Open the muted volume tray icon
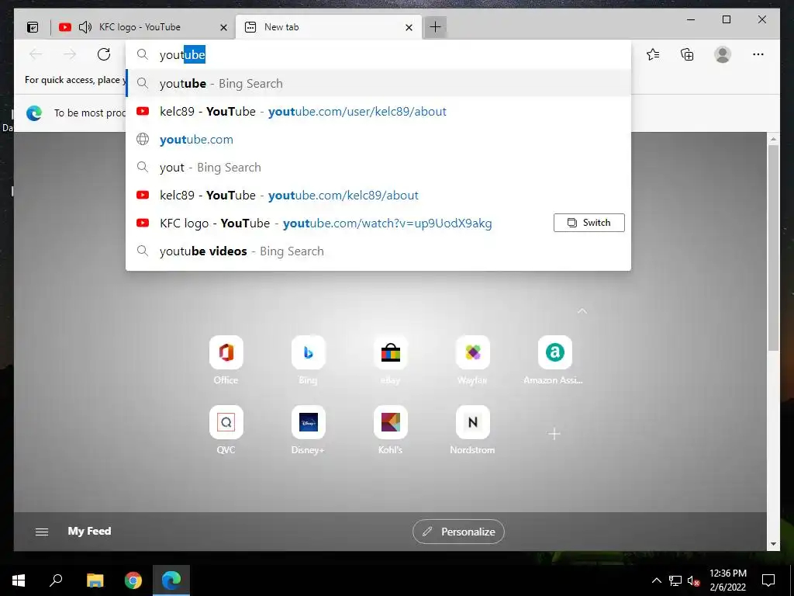This screenshot has width=794, height=596. (693, 580)
